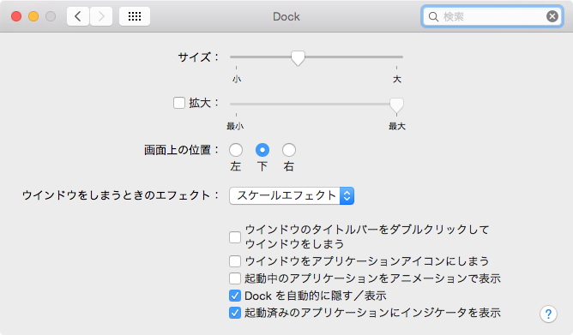
Task: Select the 右 (right) position radio button
Action: point(289,150)
